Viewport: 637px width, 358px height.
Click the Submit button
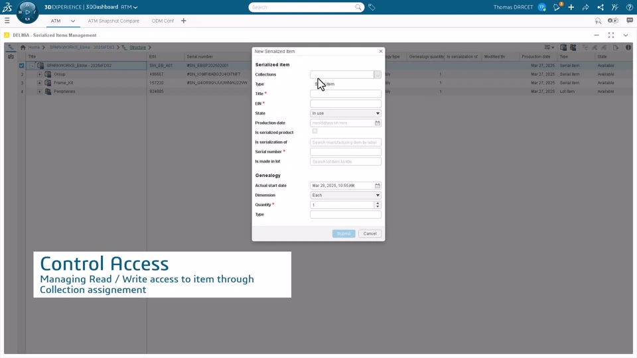pyautogui.click(x=344, y=233)
